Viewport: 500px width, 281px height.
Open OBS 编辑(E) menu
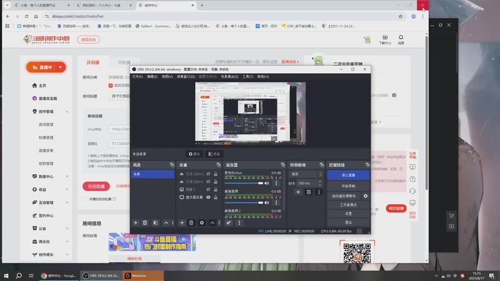[152, 76]
